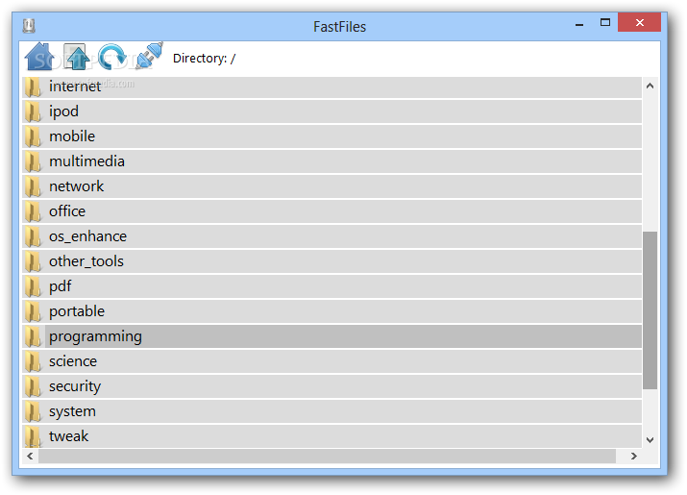
Task: Click the tweak folder icon
Action: point(33,436)
